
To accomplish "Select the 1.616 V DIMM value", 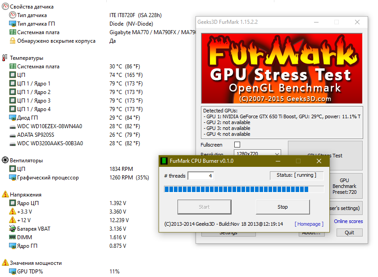I will tap(118, 237).
